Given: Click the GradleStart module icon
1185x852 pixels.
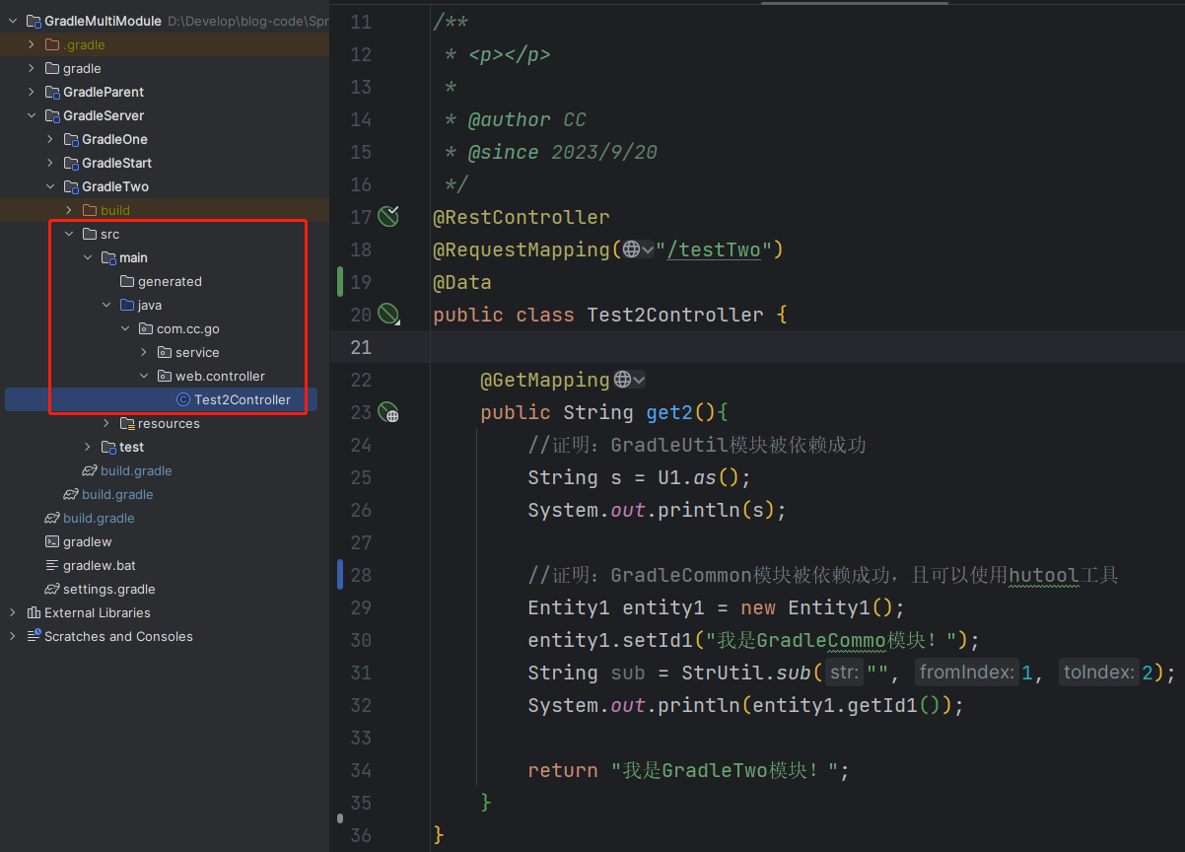Looking at the screenshot, I should [71, 163].
